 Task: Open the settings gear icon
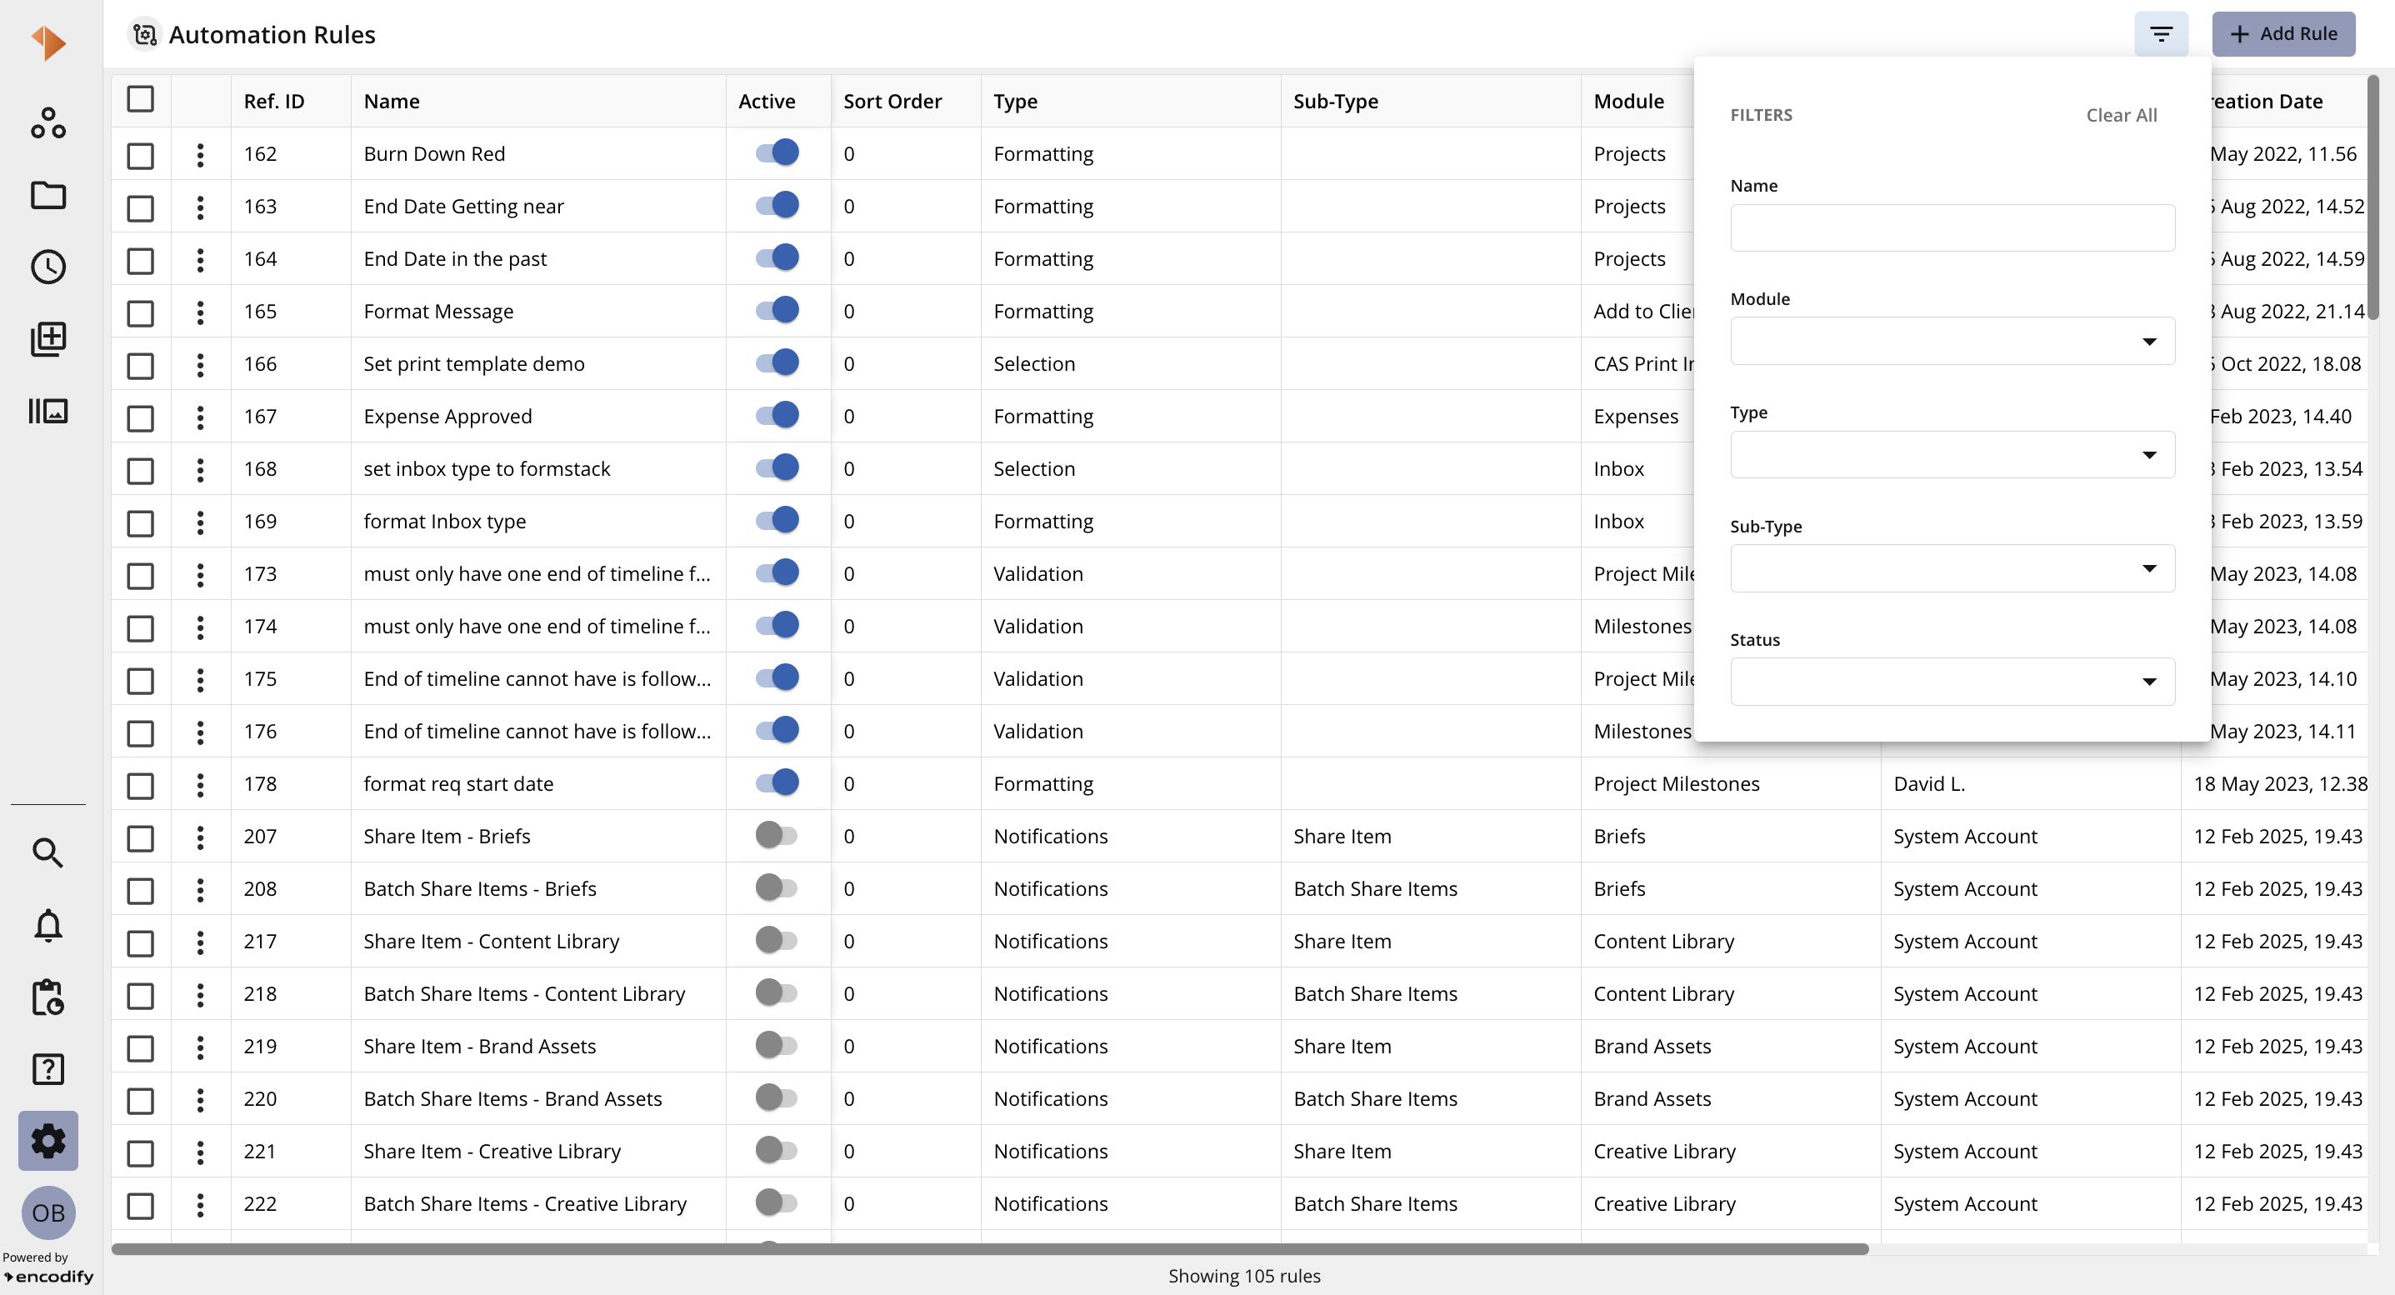pyautogui.click(x=48, y=1141)
